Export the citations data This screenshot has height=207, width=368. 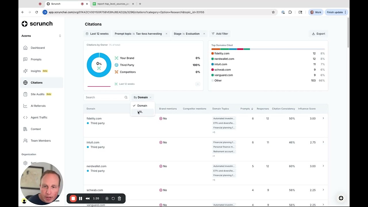pyautogui.click(x=318, y=34)
